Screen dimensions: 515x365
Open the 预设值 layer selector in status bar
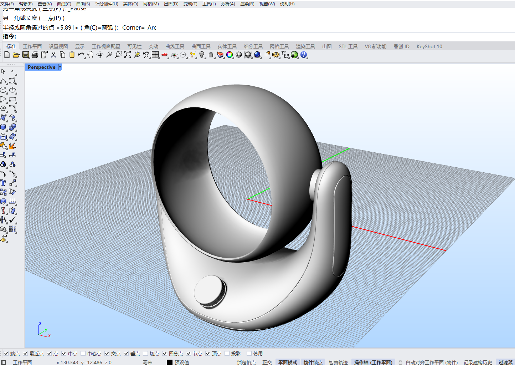(182, 362)
